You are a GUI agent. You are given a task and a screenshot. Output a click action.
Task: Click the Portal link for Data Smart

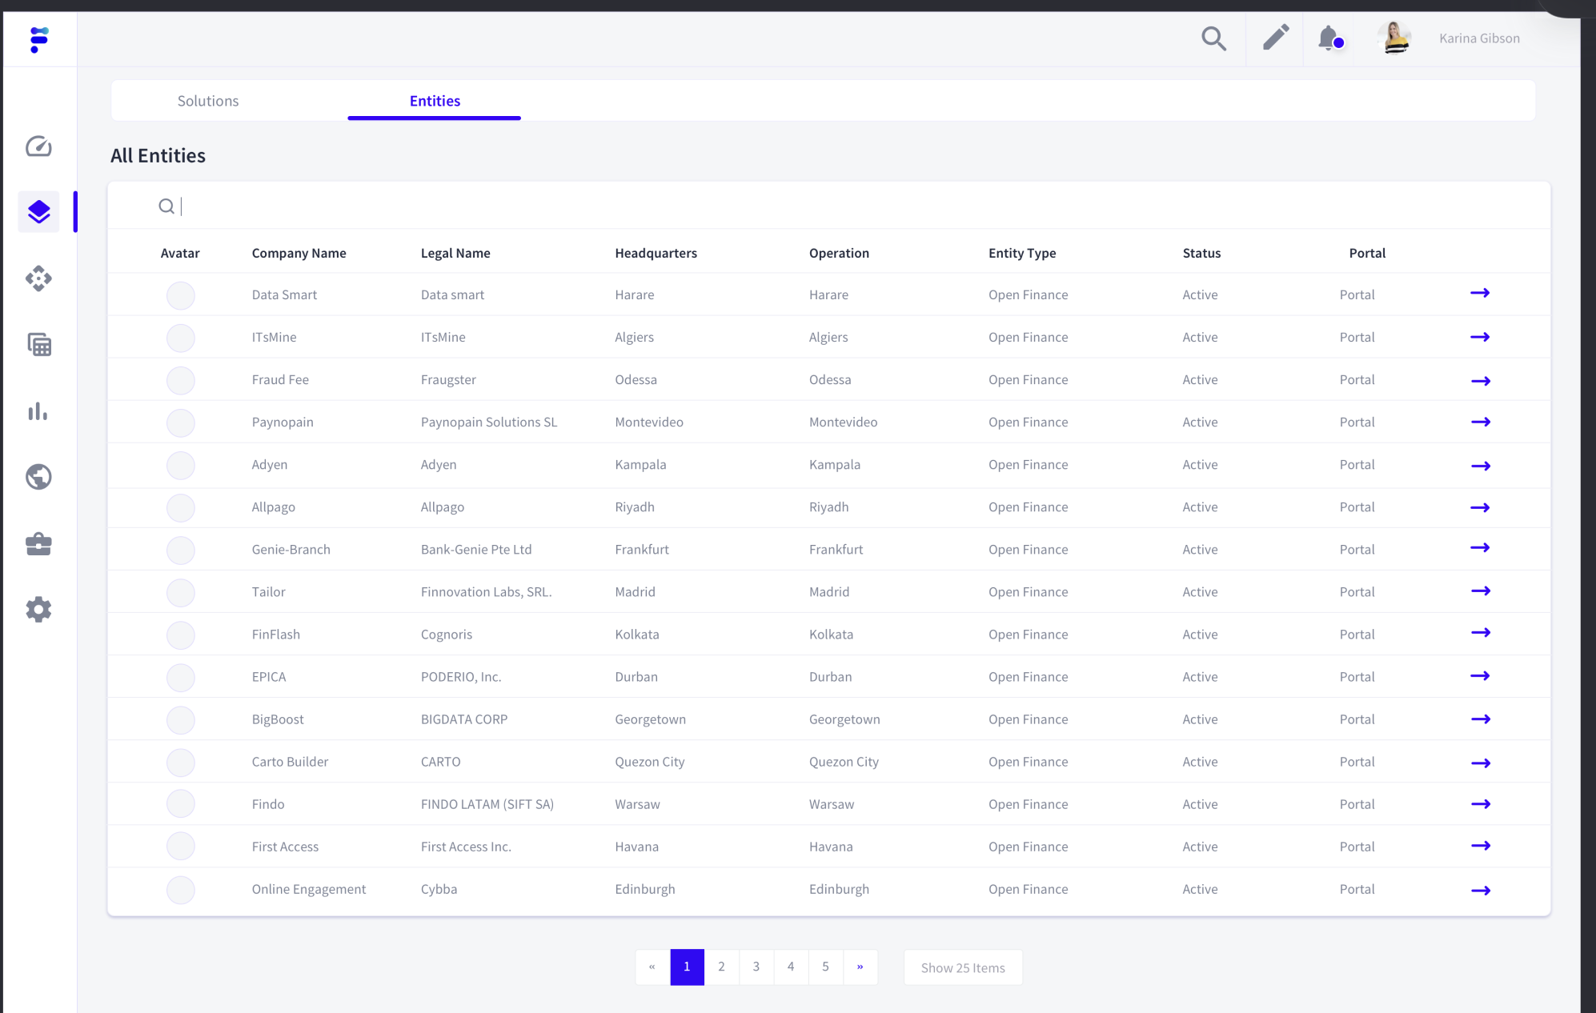pyautogui.click(x=1357, y=294)
